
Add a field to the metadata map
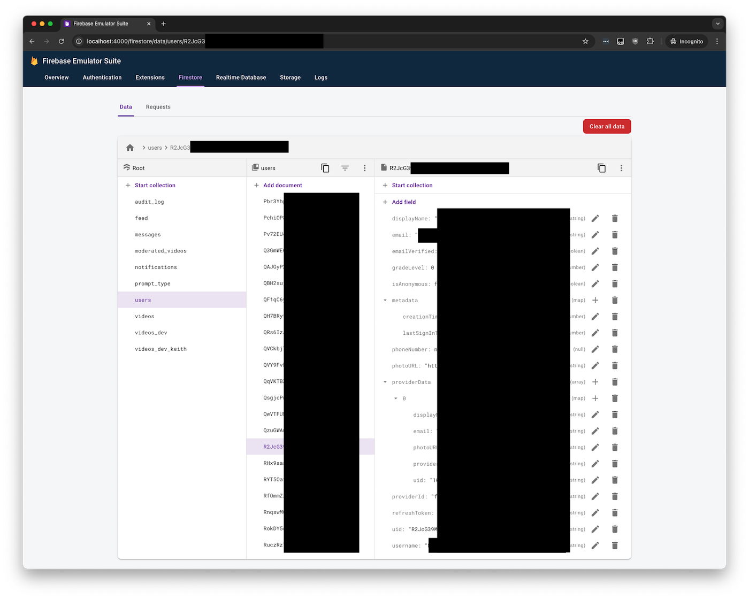(x=595, y=300)
